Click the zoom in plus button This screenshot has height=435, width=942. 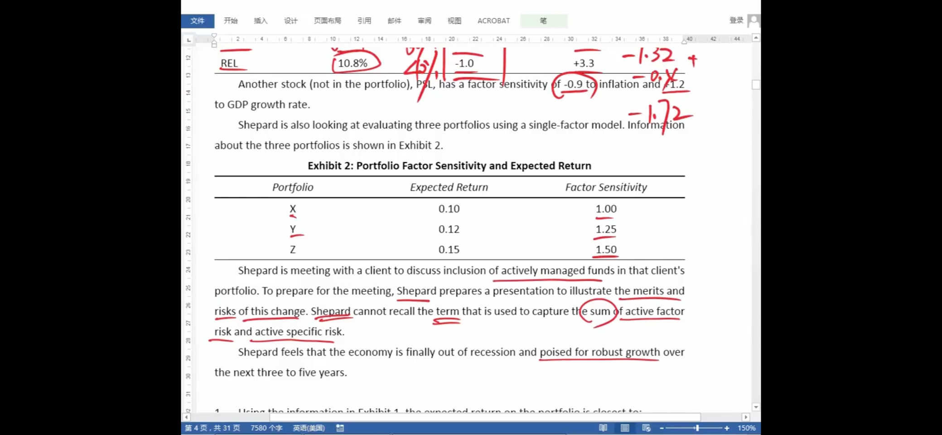727,428
